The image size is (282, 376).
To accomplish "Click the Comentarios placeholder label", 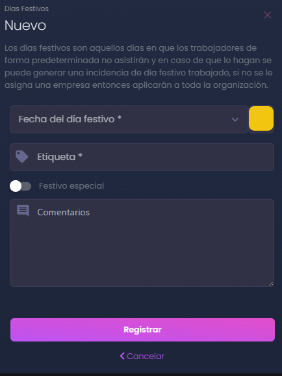I will [x=64, y=212].
